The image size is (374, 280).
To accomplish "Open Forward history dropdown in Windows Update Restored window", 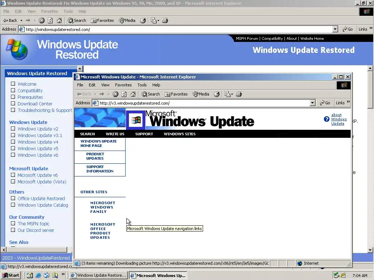I will click(35, 20).
